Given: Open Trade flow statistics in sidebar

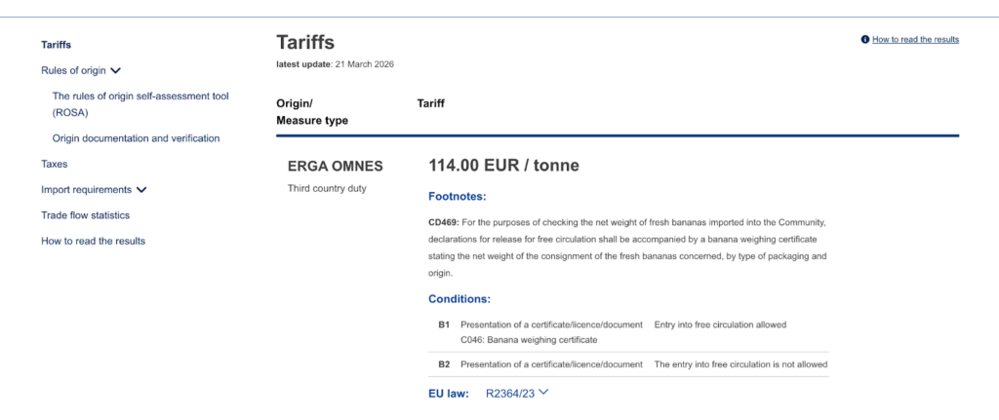Looking at the screenshot, I should tap(86, 215).
